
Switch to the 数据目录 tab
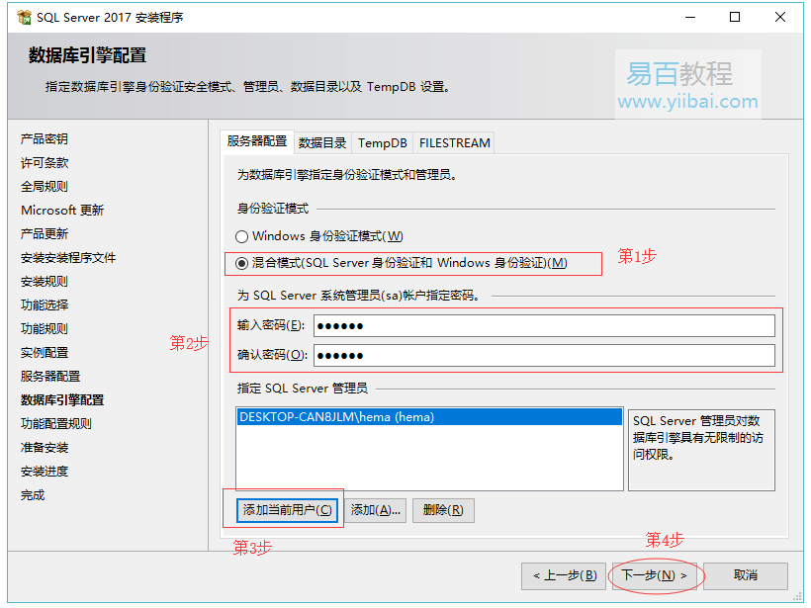click(x=322, y=143)
